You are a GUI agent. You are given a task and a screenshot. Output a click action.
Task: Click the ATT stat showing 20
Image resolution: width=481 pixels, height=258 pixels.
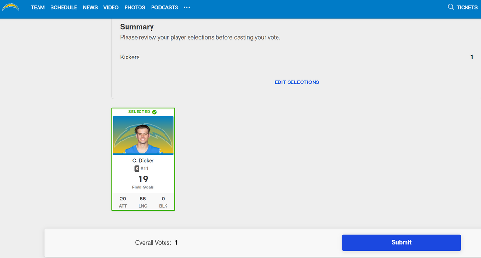123,202
